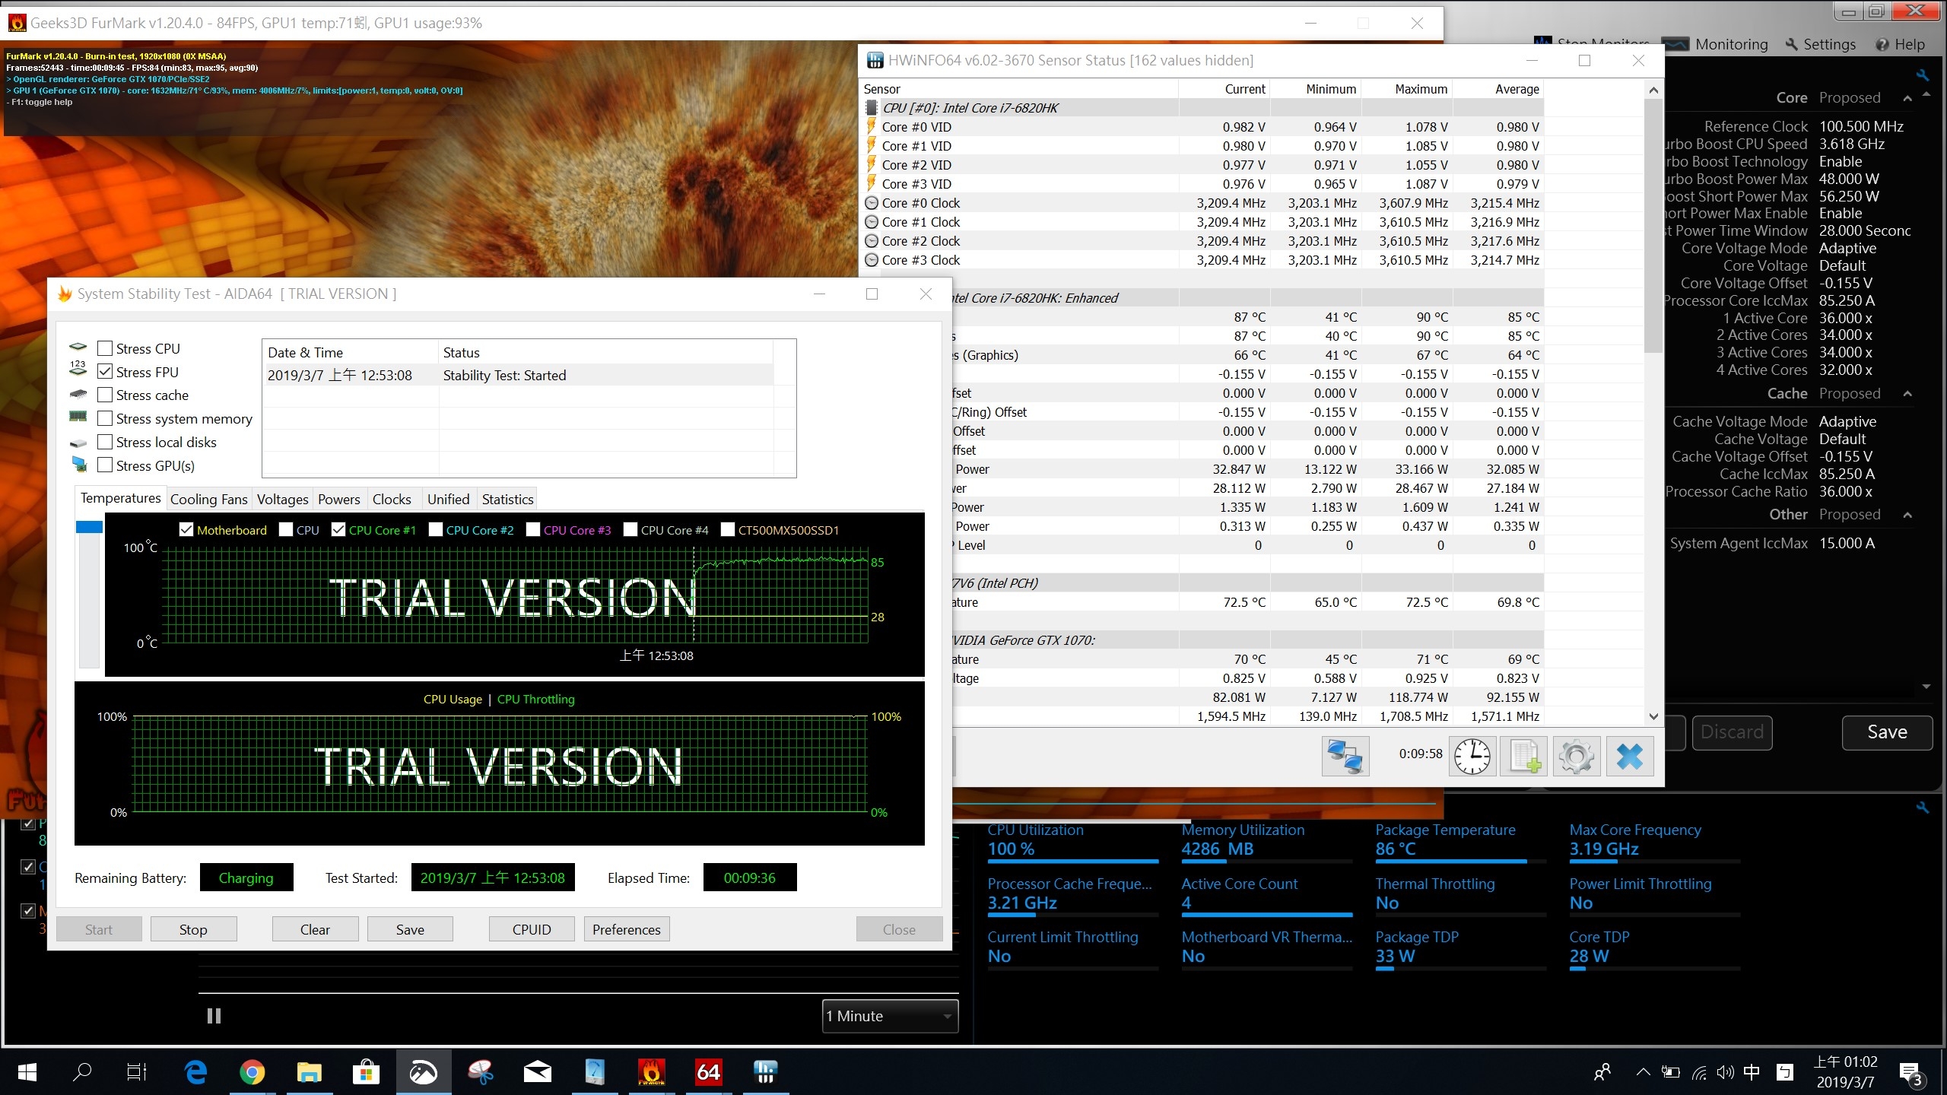
Task: Click volume speaker tray icon
Action: pos(1725,1073)
